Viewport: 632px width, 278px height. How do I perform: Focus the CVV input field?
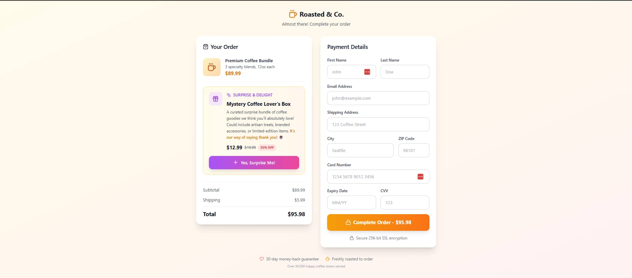405,203
